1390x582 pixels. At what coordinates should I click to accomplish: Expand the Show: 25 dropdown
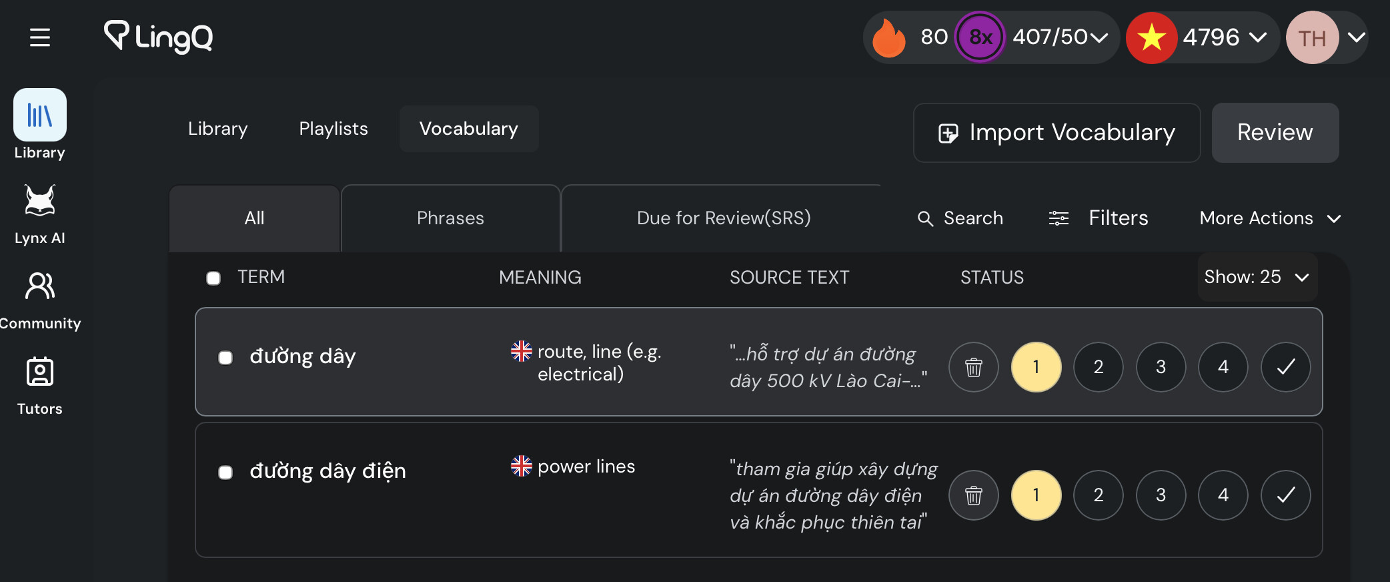coord(1257,277)
